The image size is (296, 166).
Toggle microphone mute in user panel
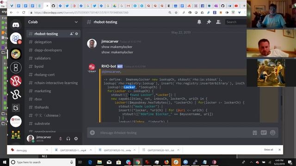tap(61, 139)
